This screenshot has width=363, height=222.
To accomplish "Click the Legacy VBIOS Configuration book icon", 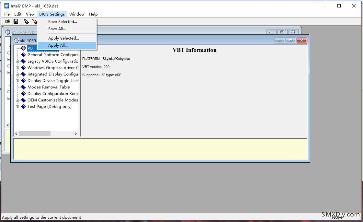I will click(23, 61).
